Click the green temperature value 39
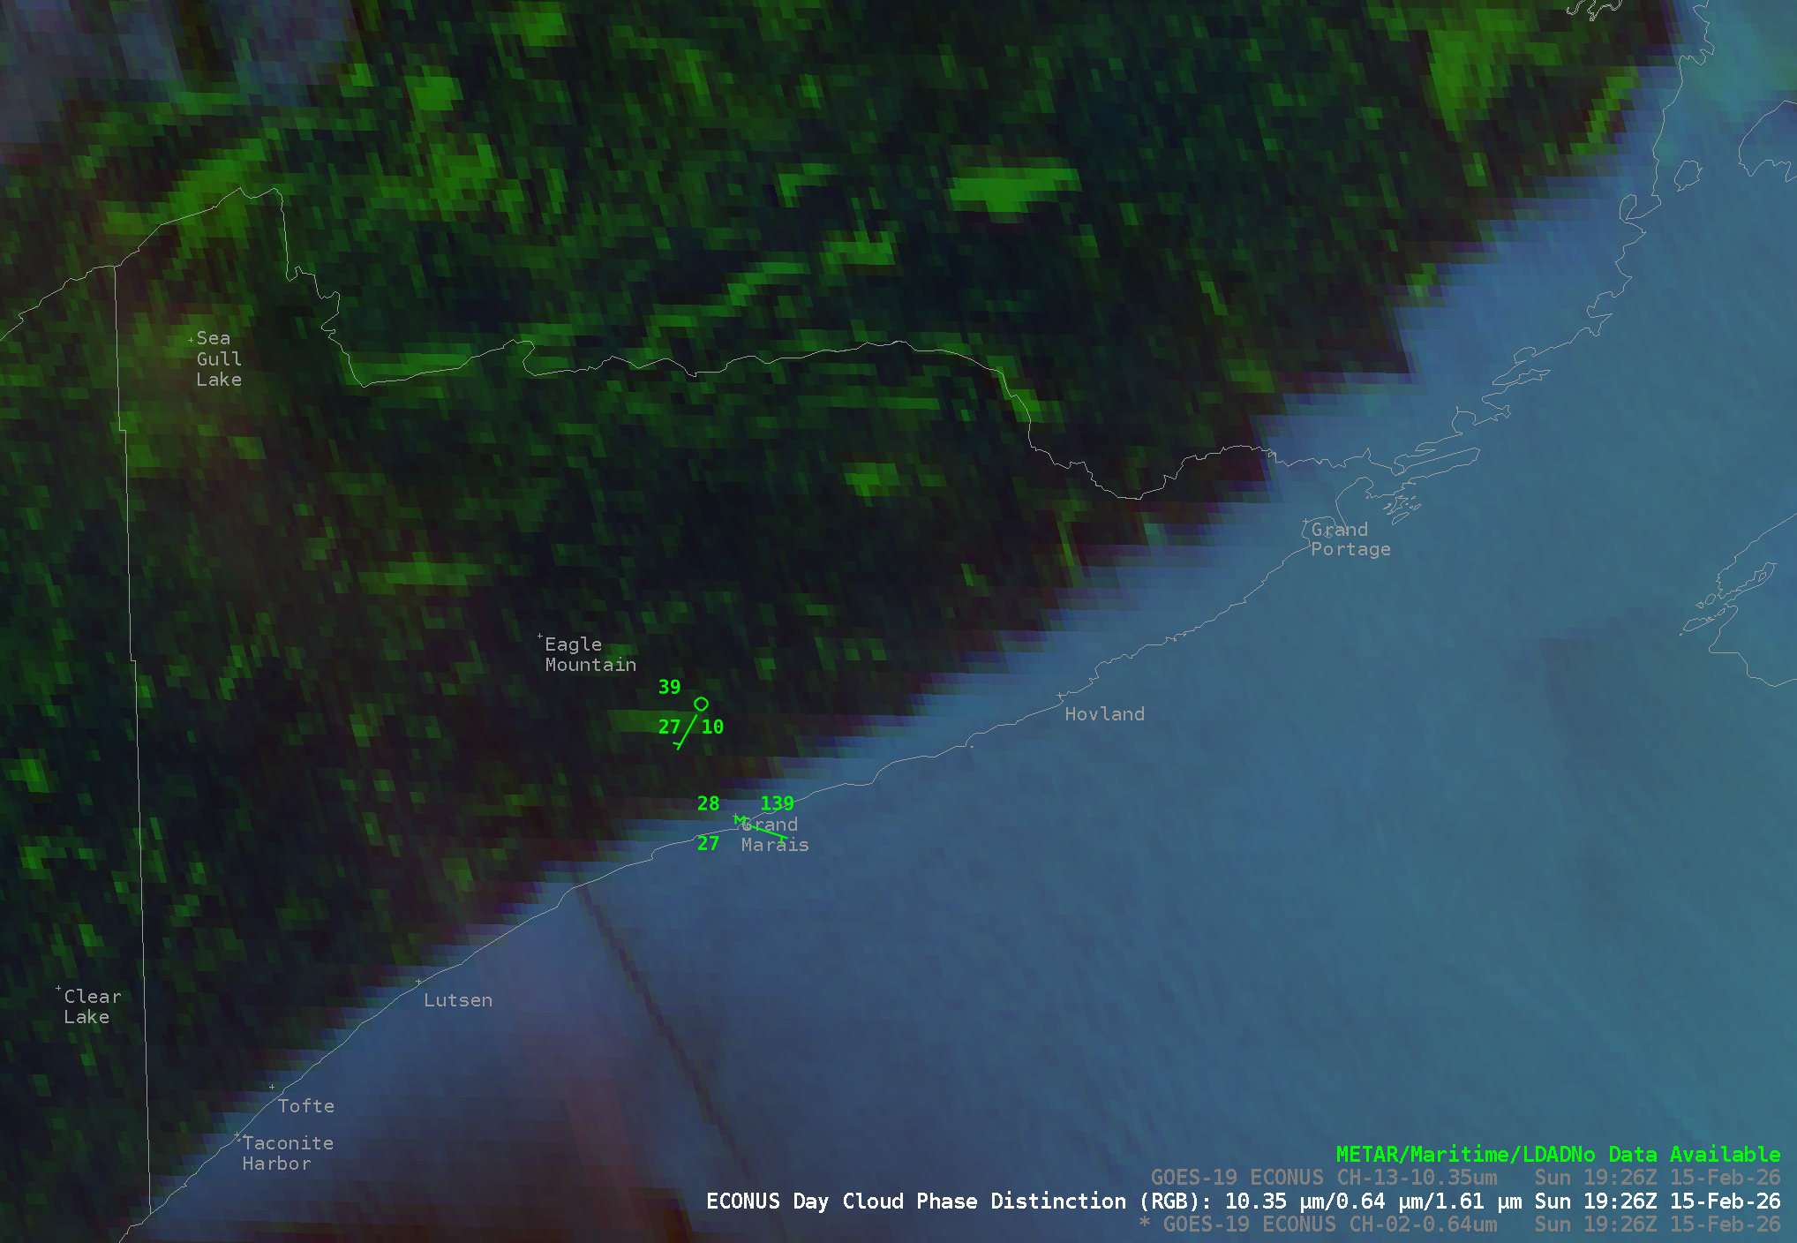This screenshot has width=1797, height=1243. pos(669,687)
